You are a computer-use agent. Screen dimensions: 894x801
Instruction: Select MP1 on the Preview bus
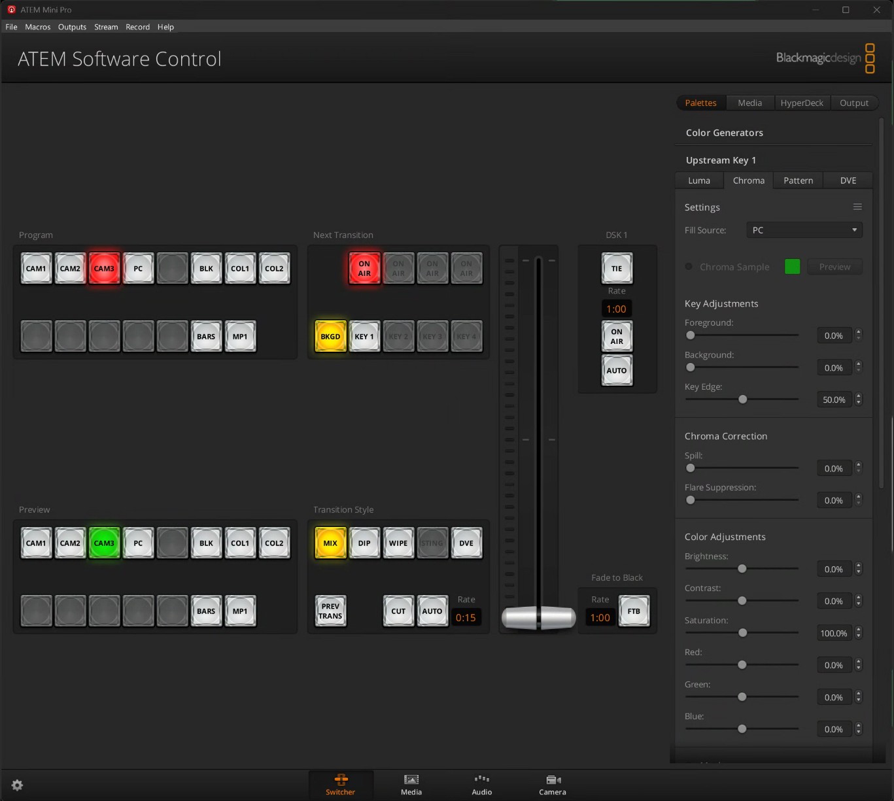pyautogui.click(x=240, y=611)
